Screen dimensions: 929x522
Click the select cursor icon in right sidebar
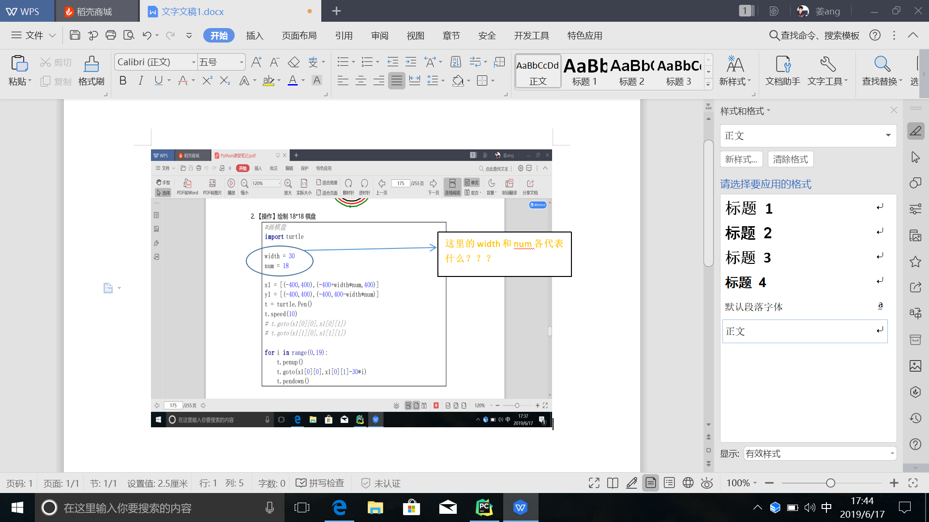[x=915, y=157]
